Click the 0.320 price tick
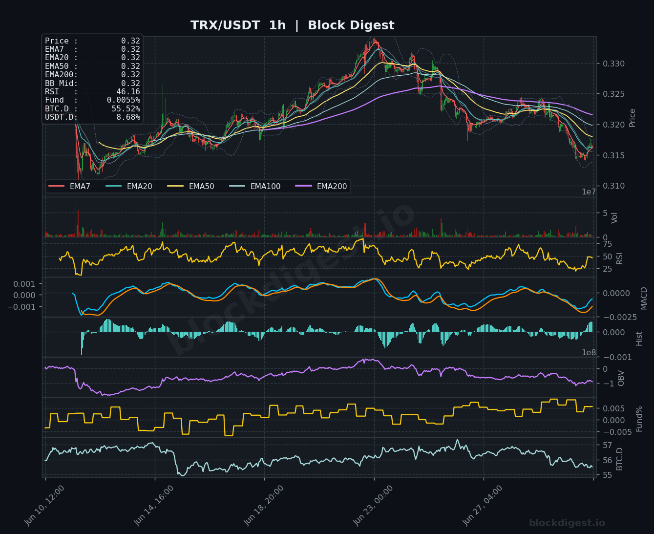Image resolution: width=654 pixels, height=534 pixels. 614,125
